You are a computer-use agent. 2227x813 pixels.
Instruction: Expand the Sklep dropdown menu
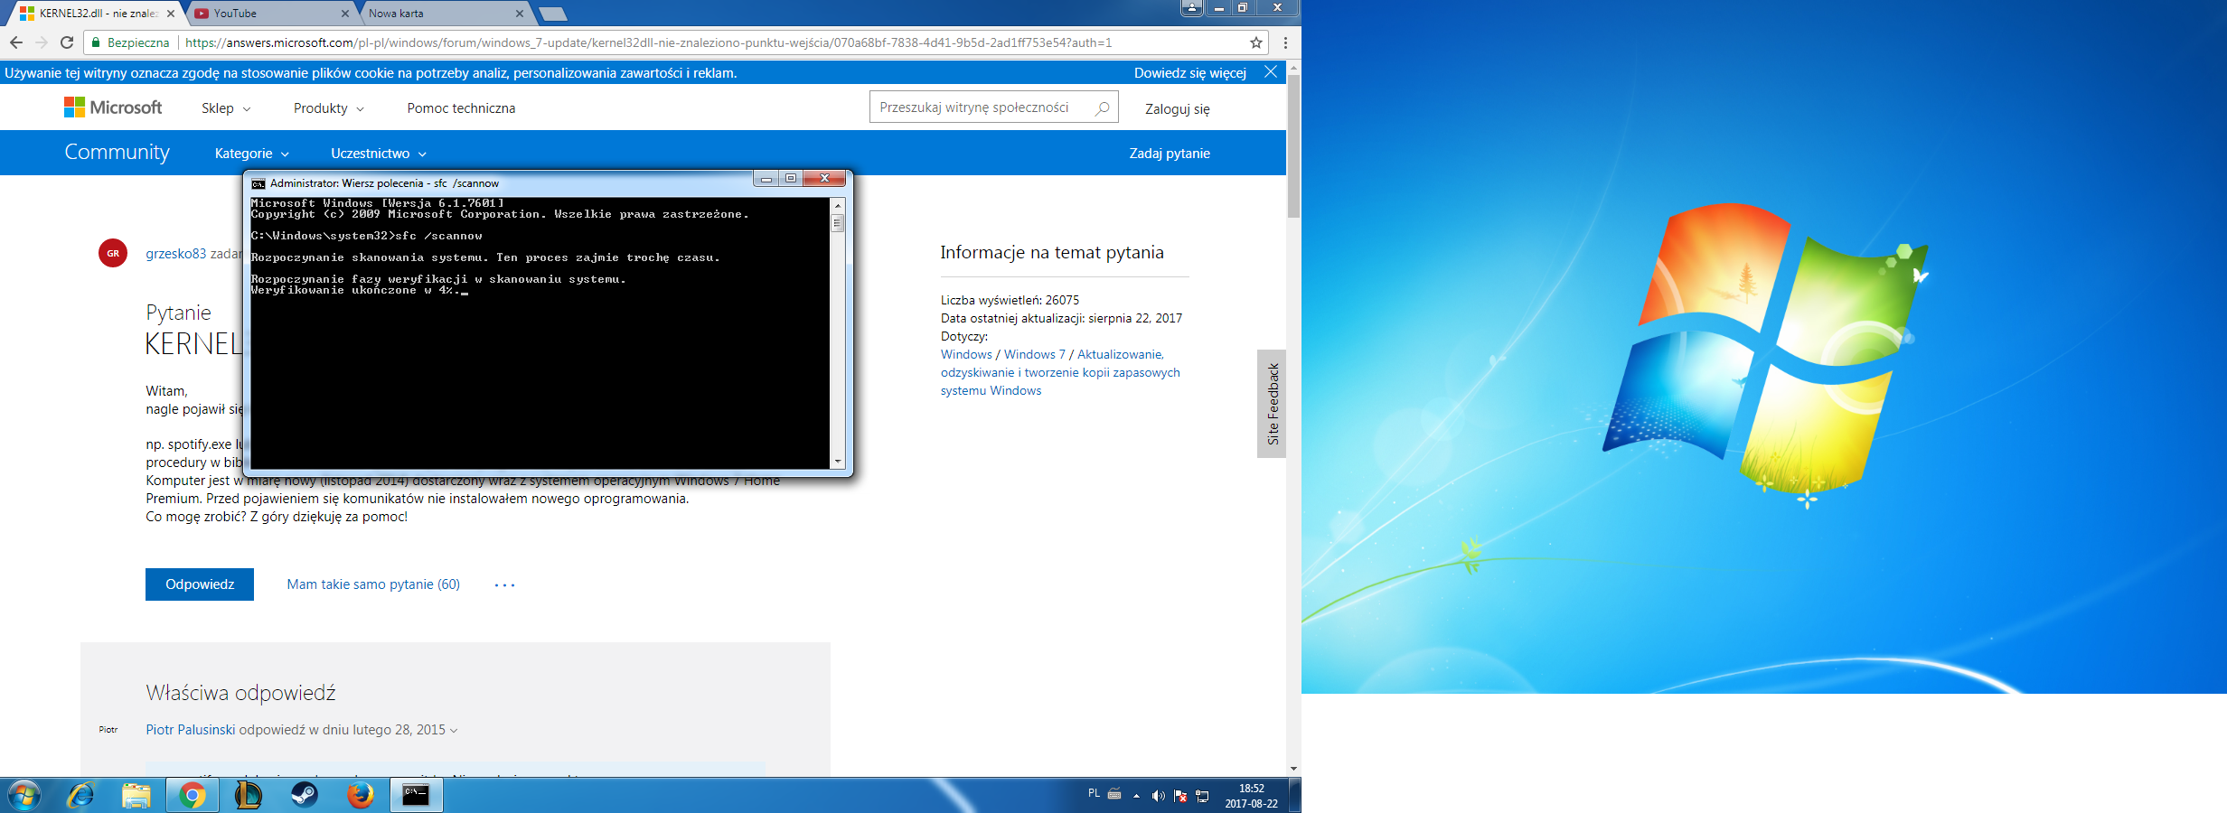tap(226, 108)
